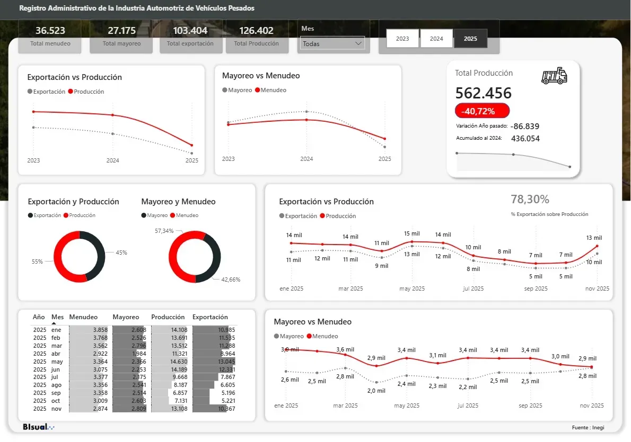Viewport: 631px width, 442px height.
Task: Sort table by Producción column header
Action: coord(168,317)
